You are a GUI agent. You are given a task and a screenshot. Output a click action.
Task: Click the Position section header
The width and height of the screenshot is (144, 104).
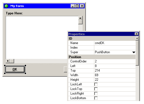[102, 57]
